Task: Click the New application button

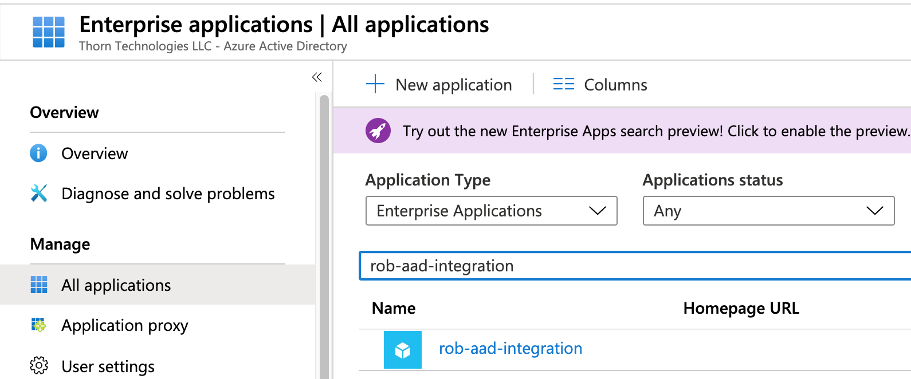Action: point(439,84)
